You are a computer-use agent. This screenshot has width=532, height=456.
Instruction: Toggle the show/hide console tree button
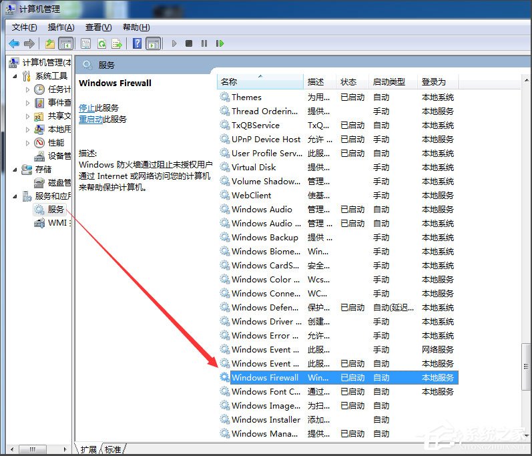[x=65, y=43]
